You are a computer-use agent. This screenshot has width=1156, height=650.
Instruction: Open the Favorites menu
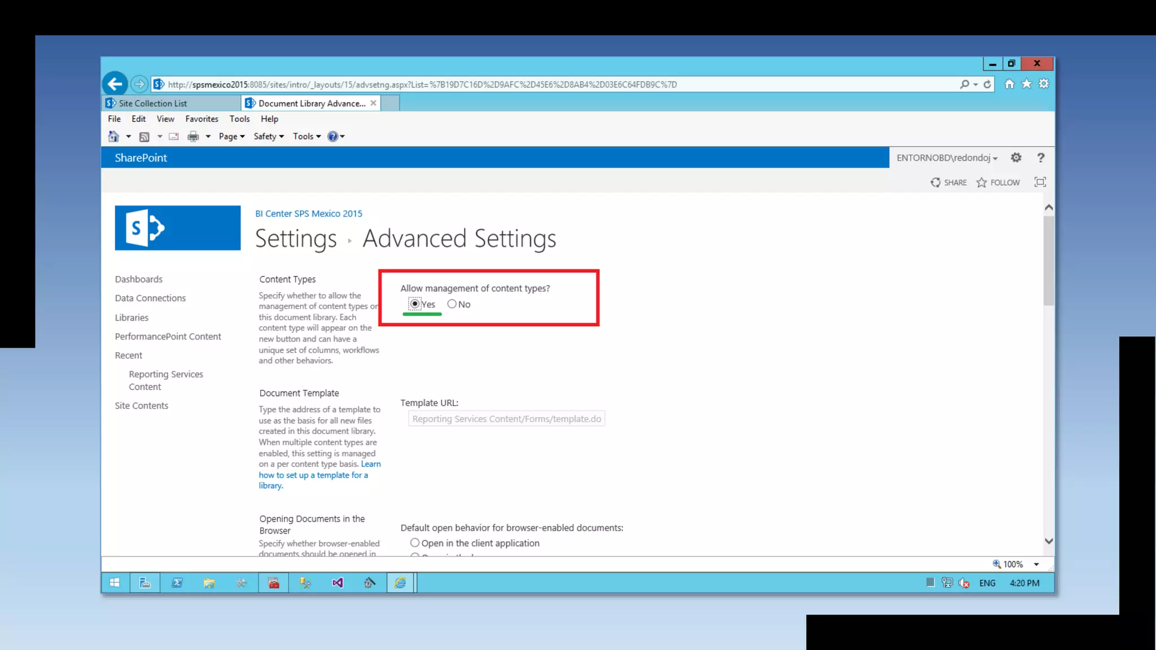(202, 119)
